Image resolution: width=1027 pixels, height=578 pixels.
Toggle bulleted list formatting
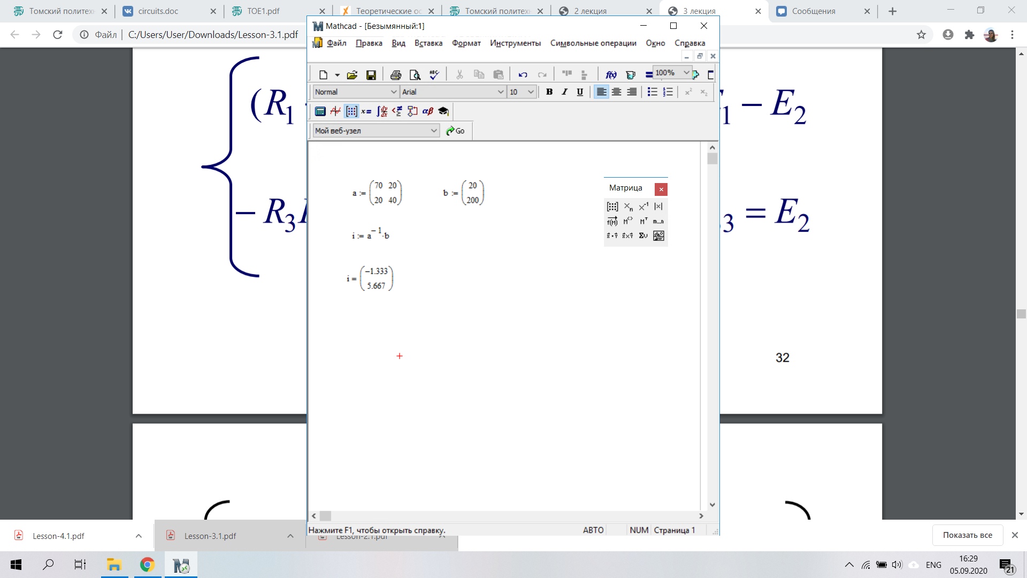coord(653,92)
